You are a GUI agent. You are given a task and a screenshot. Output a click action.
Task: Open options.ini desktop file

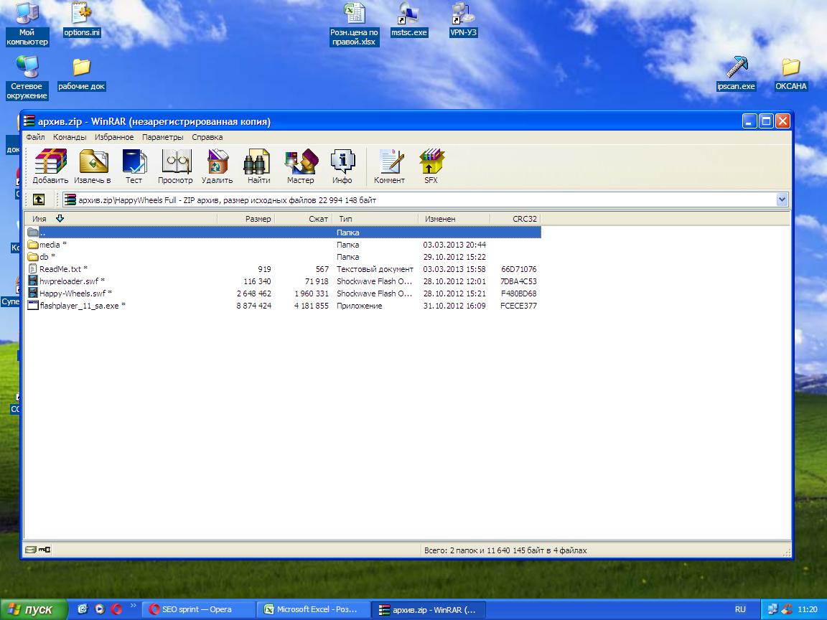point(82,20)
